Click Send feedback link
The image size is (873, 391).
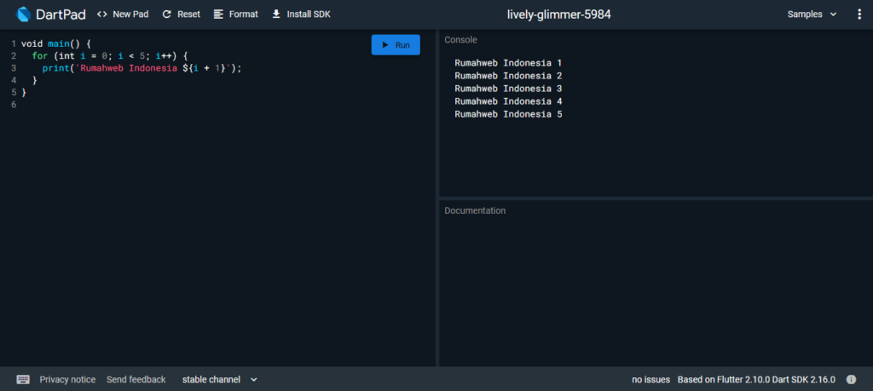point(136,379)
